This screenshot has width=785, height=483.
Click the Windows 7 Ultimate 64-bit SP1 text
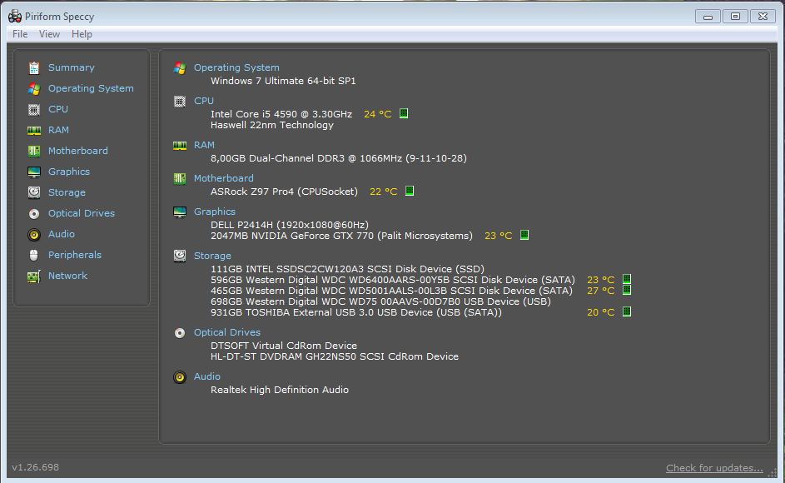click(x=283, y=81)
